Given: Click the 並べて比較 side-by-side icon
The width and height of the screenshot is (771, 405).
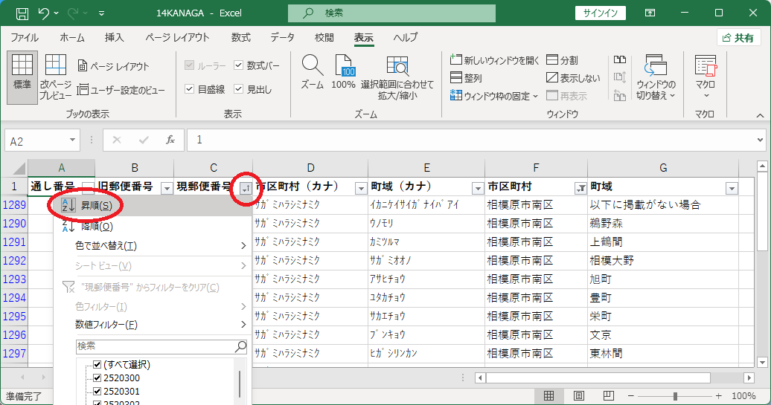Looking at the screenshot, I should click(620, 60).
